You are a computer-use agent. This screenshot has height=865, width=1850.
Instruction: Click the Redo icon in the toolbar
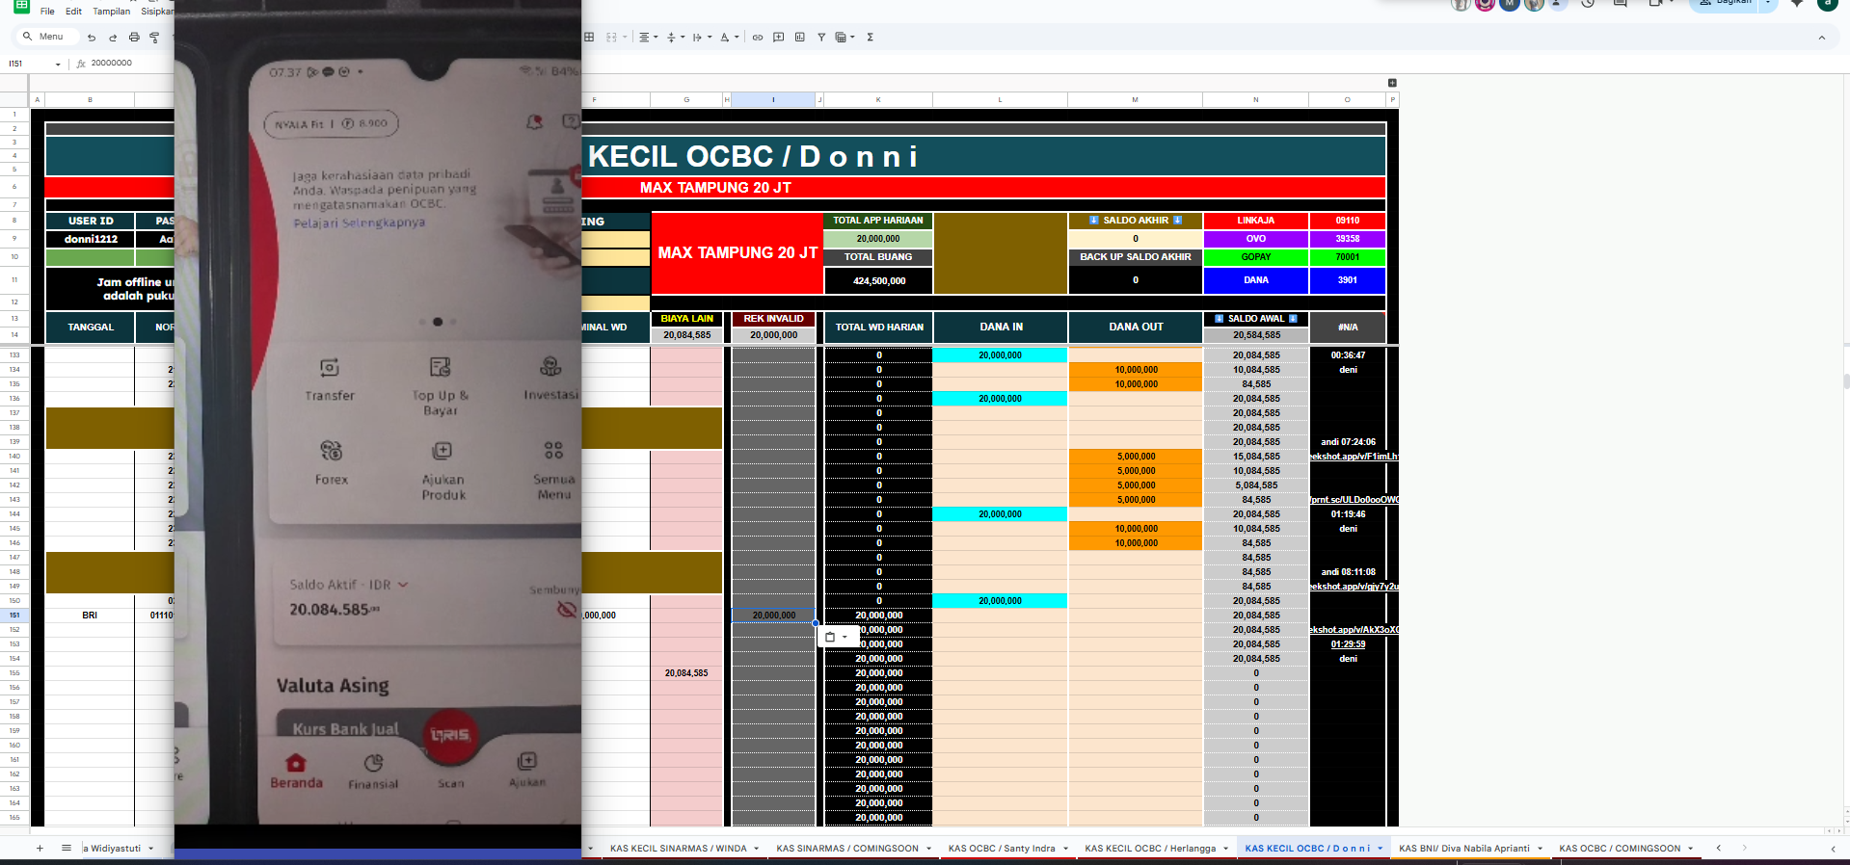pos(113,38)
